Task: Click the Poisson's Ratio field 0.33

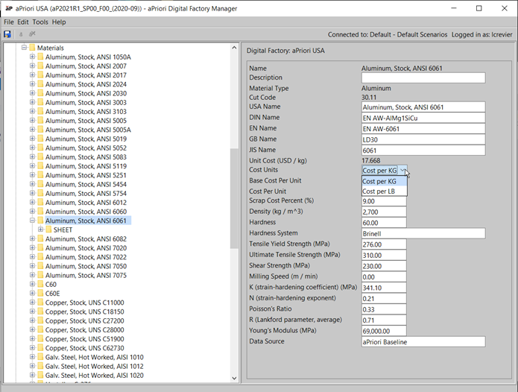Action: click(384, 309)
